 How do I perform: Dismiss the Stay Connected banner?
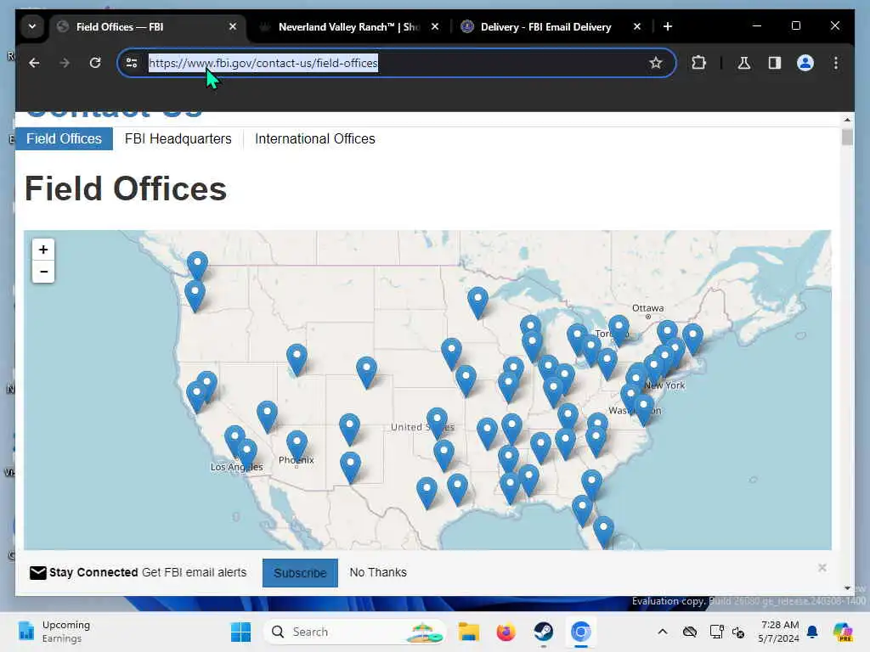tap(822, 568)
